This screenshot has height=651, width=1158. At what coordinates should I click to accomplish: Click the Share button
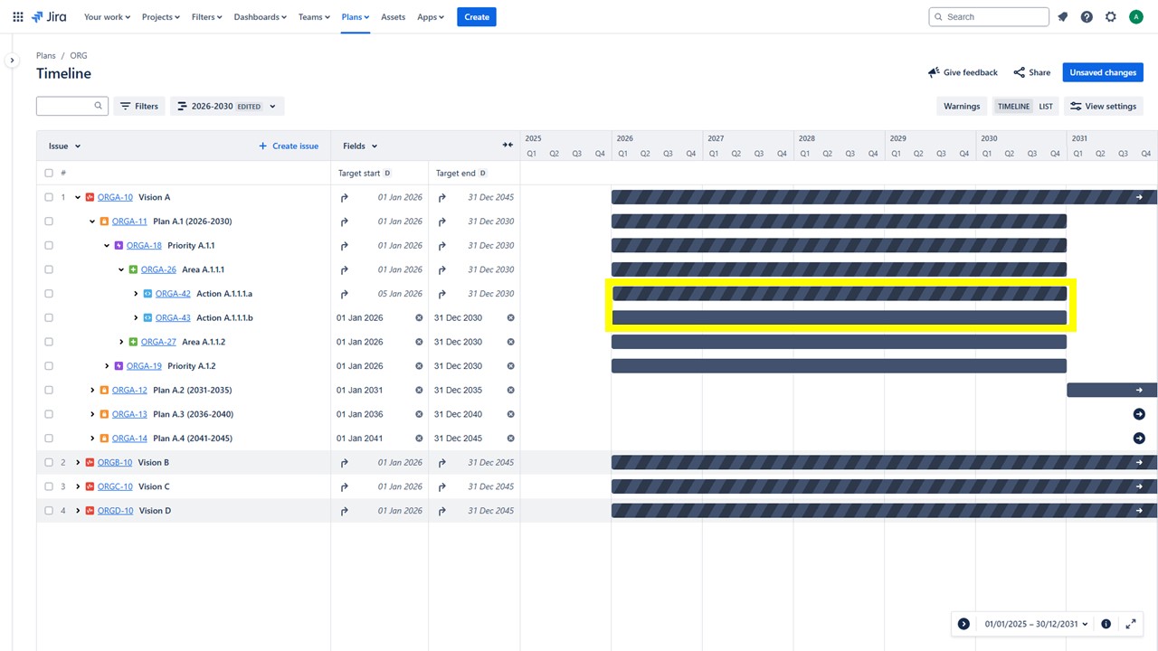point(1032,72)
